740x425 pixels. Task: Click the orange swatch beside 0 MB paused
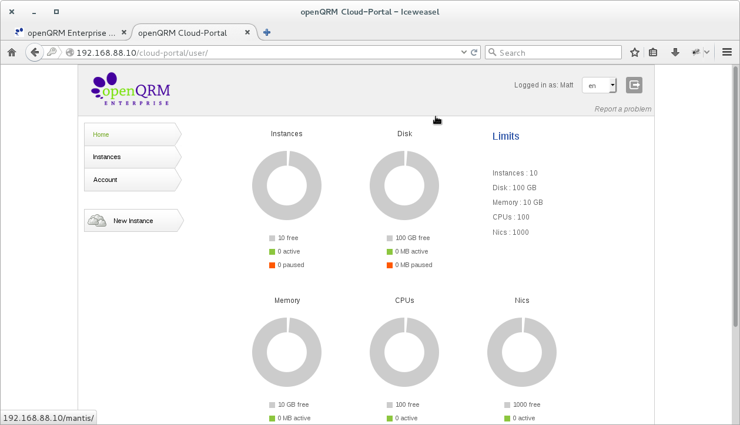coord(390,265)
